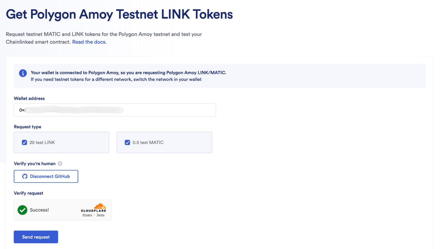Click Disconnect GitHub
Viewport: 444px width, 249px height.
pyautogui.click(x=46, y=176)
